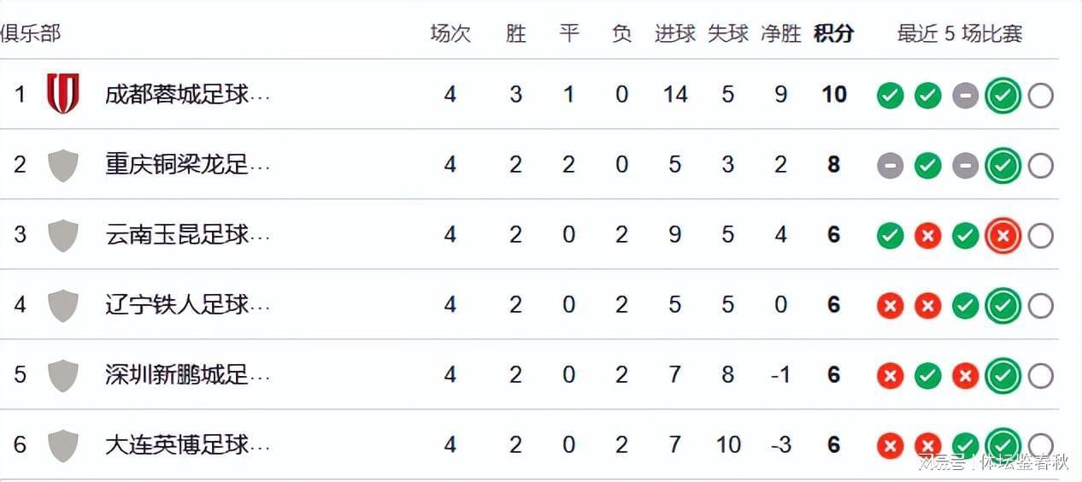Open 大连英博足球 club link

187,444
